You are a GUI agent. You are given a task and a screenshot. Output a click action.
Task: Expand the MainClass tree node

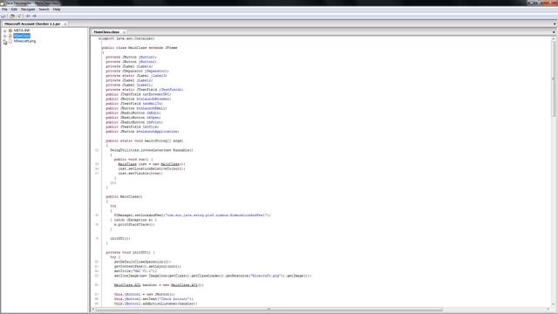coord(5,36)
